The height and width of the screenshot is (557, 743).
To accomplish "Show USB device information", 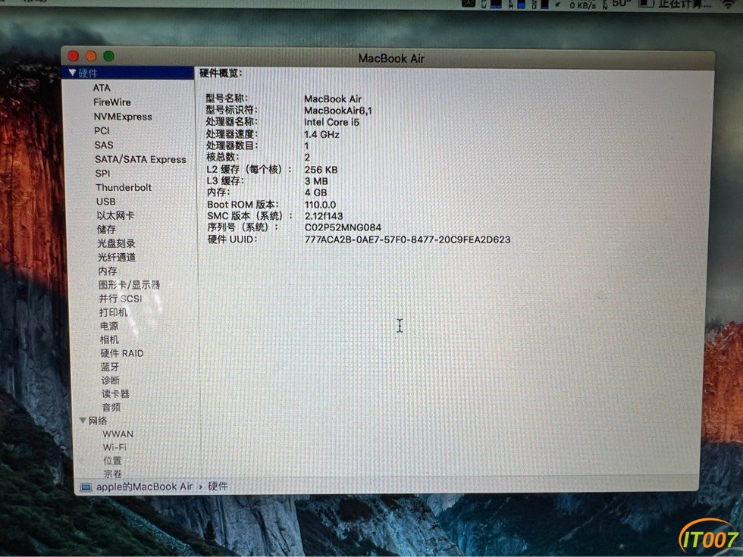I will click(106, 202).
